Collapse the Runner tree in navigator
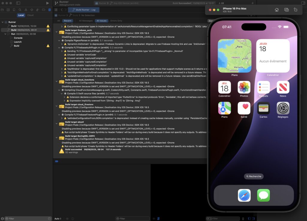This screenshot has width=307, height=221. [x=3, y=22]
